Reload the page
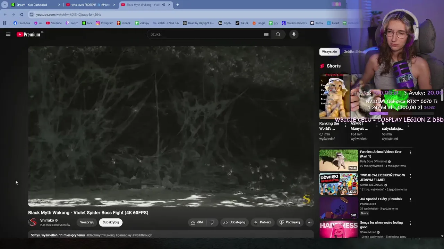The height and width of the screenshot is (249, 444). pos(22,15)
